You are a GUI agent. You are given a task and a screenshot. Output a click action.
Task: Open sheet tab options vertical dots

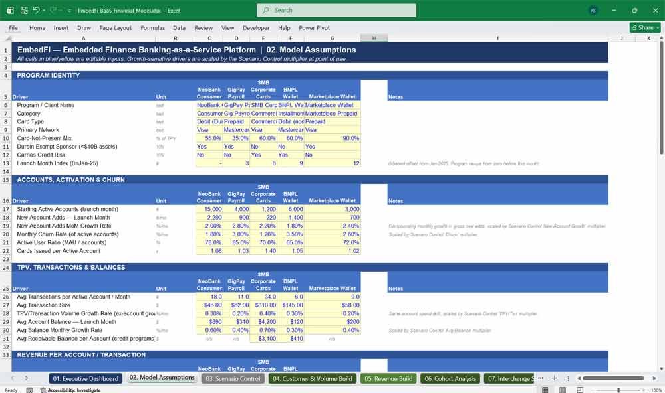(x=569, y=378)
